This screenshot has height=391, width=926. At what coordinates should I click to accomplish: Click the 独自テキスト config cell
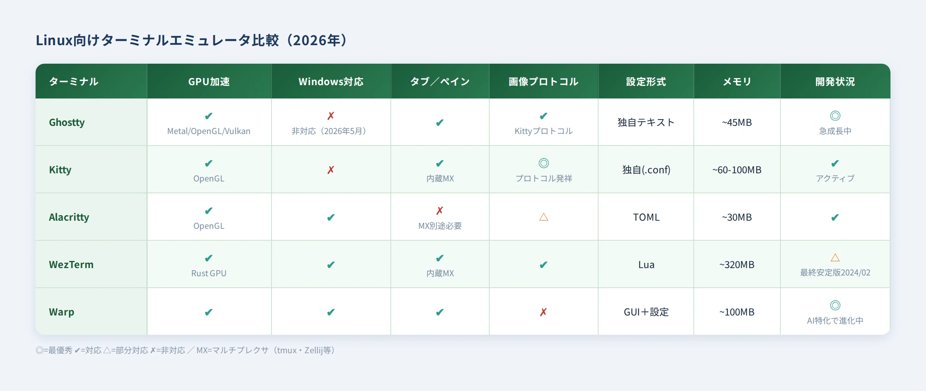[x=646, y=123]
